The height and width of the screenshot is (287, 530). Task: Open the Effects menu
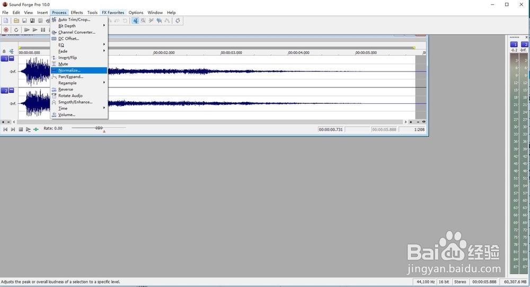[77, 13]
